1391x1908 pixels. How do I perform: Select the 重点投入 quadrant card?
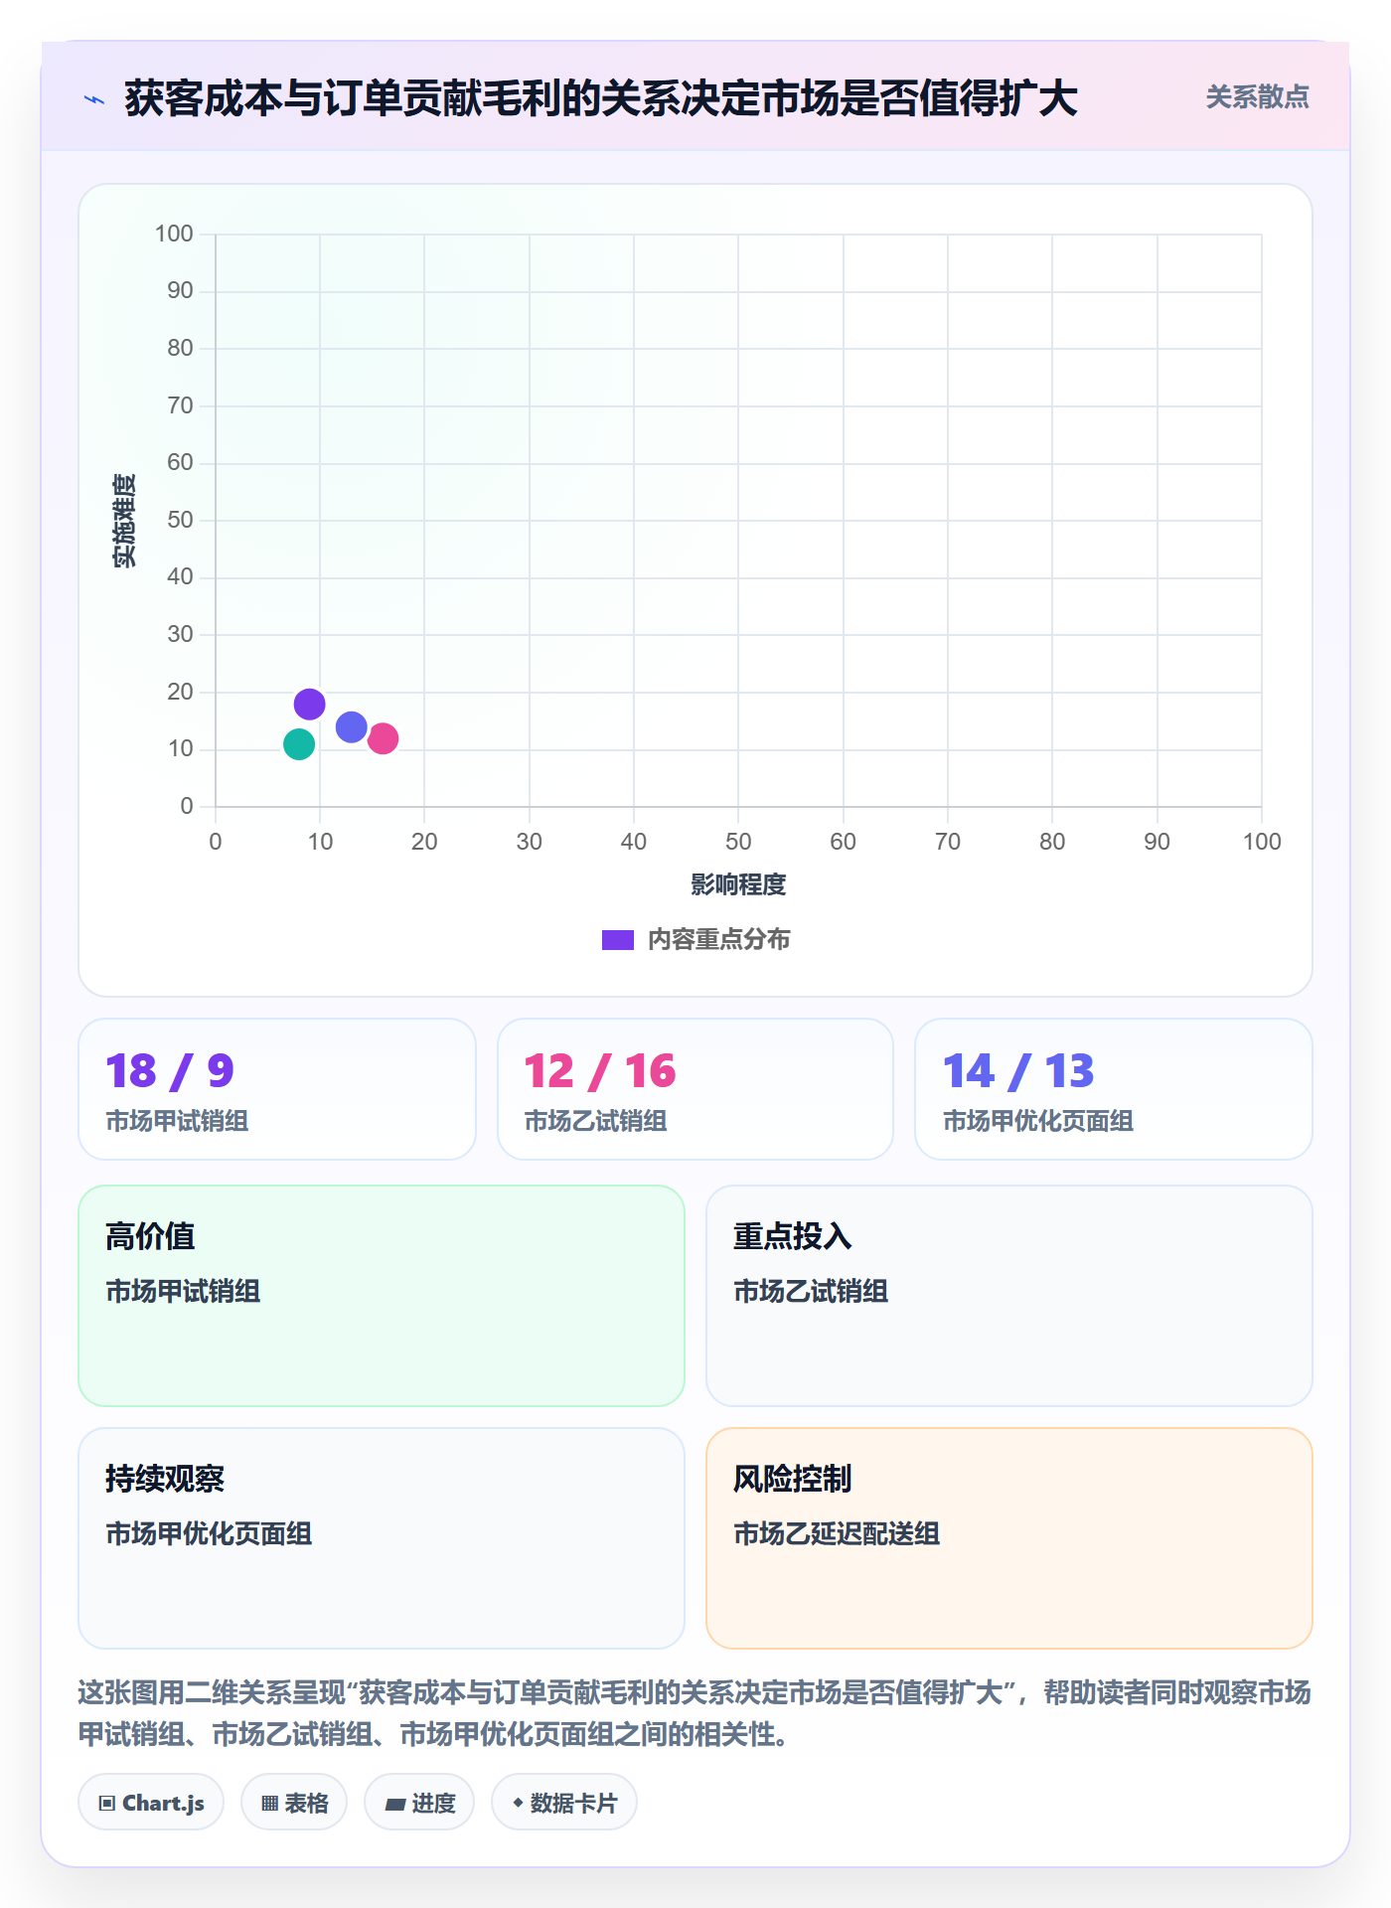tap(1009, 1296)
